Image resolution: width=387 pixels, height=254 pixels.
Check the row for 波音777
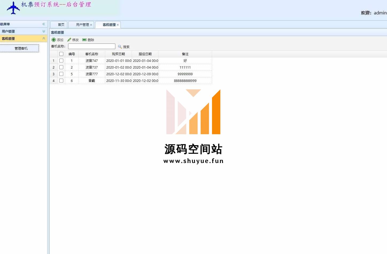(x=61, y=74)
